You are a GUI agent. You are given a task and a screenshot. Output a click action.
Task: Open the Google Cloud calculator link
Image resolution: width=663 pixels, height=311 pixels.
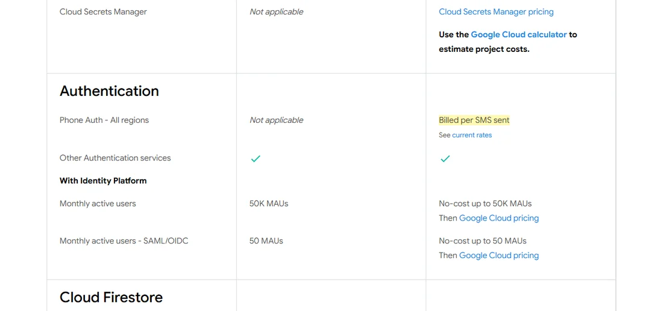(x=518, y=34)
